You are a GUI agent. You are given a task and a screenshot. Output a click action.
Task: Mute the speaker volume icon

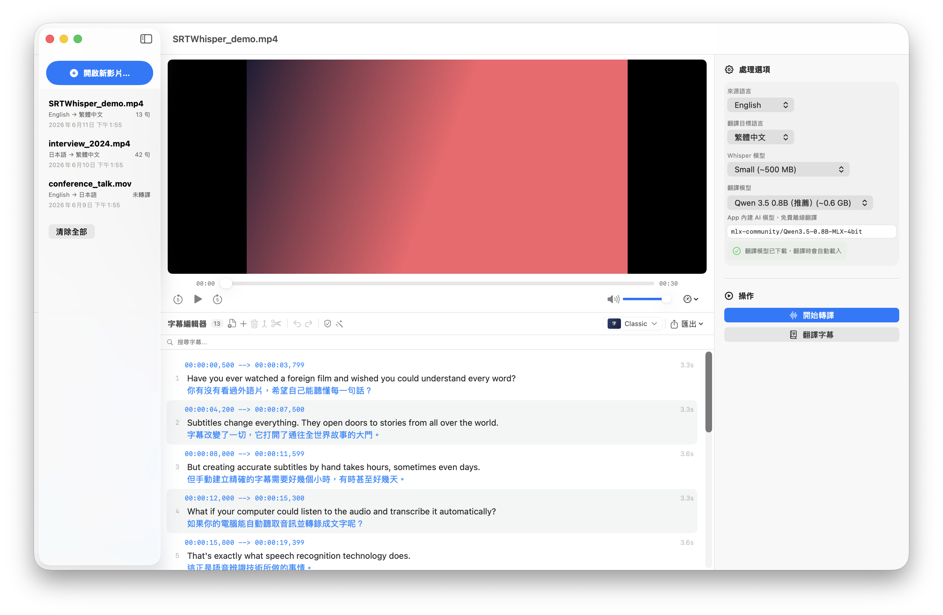point(612,299)
